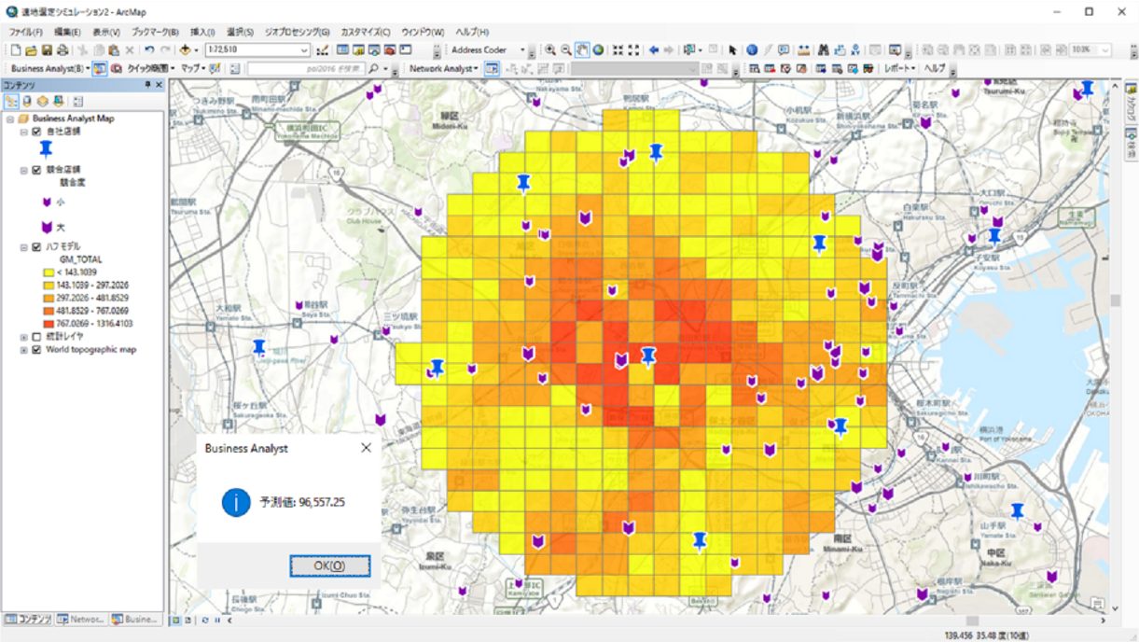1139x642 pixels.
Task: Toggle the ハフモデル layer visibility checkbox
Action: [x=36, y=247]
